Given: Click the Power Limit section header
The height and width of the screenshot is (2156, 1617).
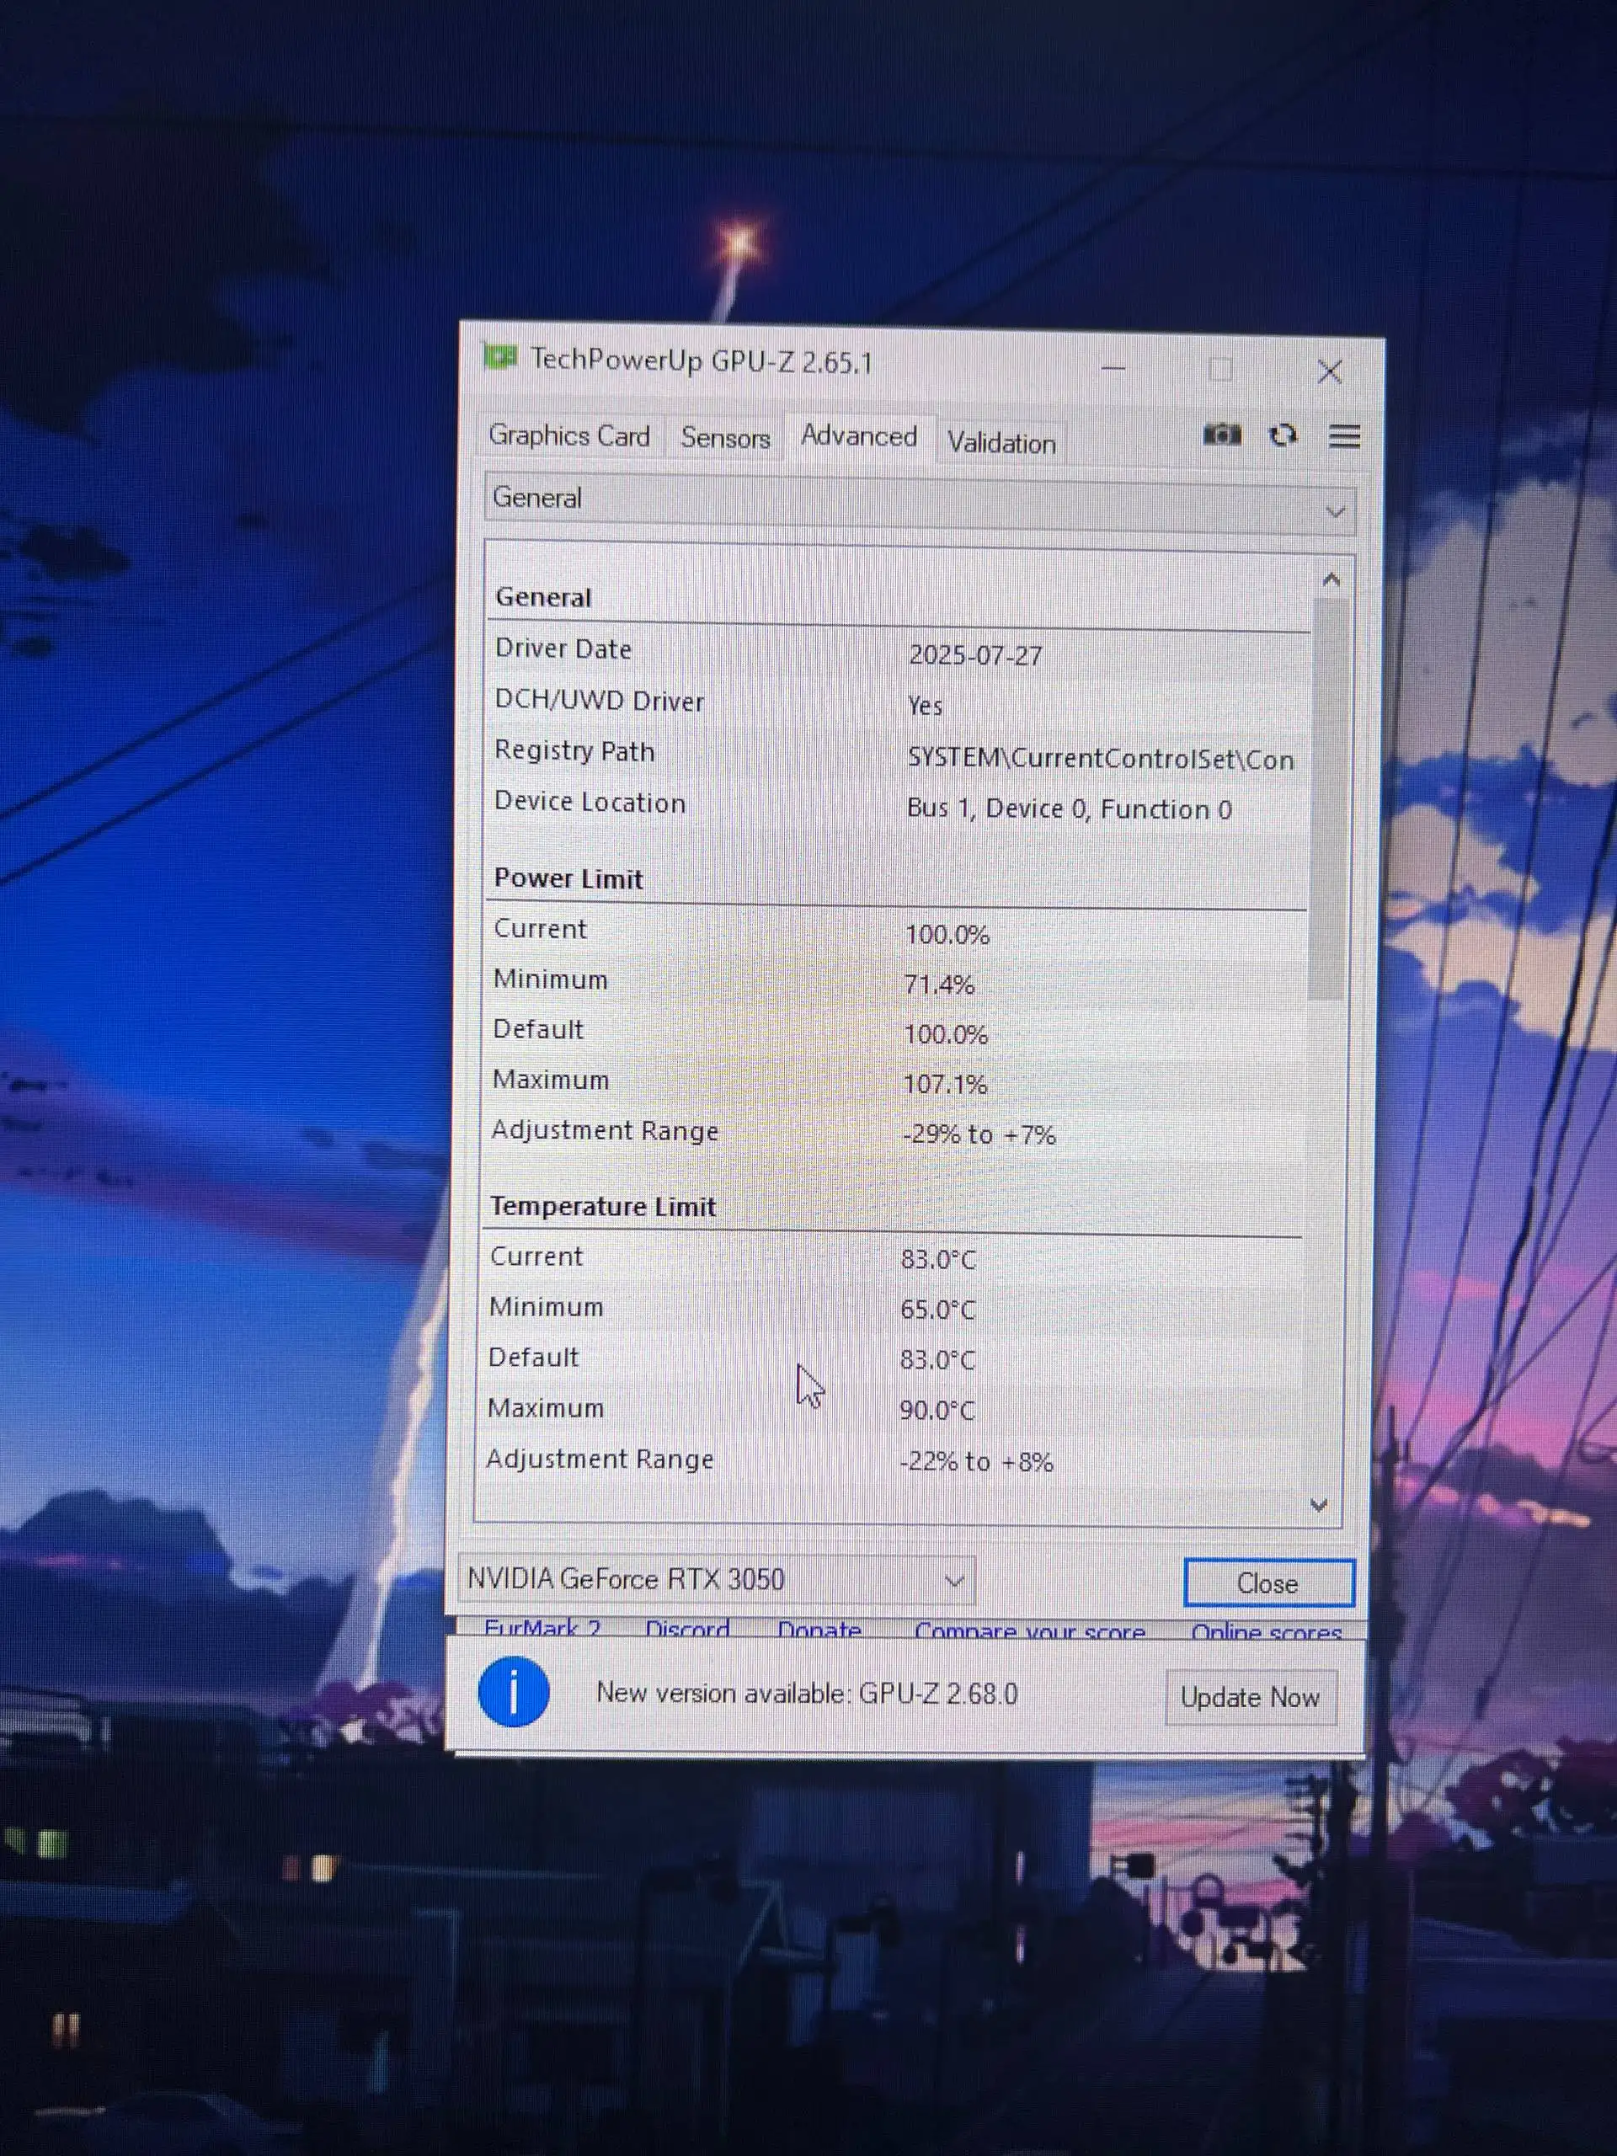Looking at the screenshot, I should [x=568, y=878].
